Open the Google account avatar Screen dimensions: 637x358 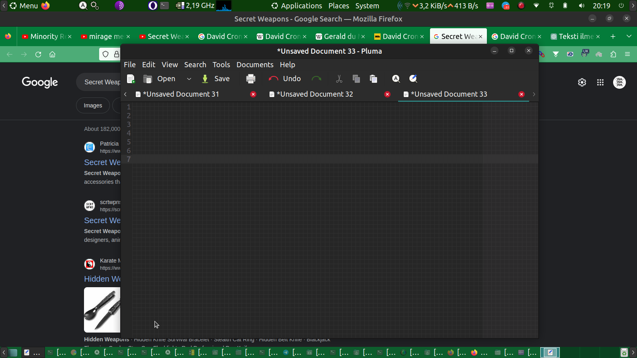click(619, 82)
